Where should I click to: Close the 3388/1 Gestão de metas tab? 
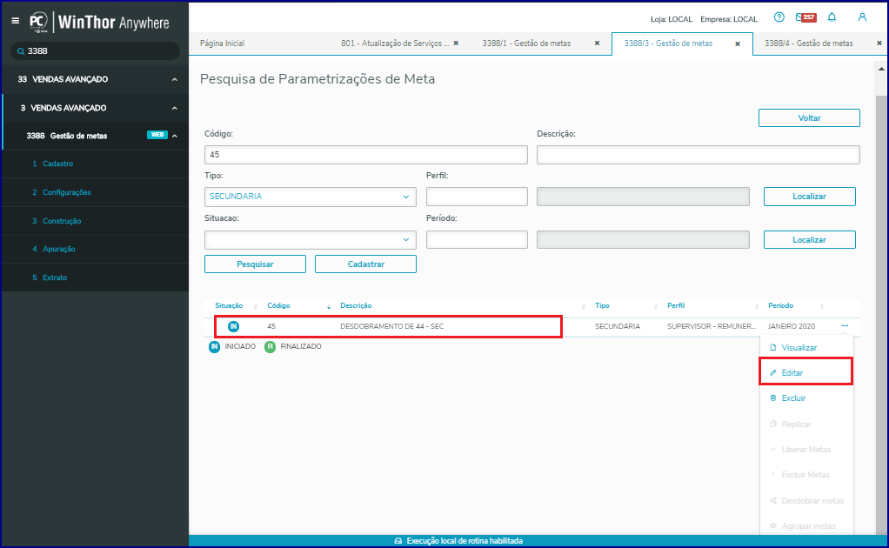click(597, 43)
